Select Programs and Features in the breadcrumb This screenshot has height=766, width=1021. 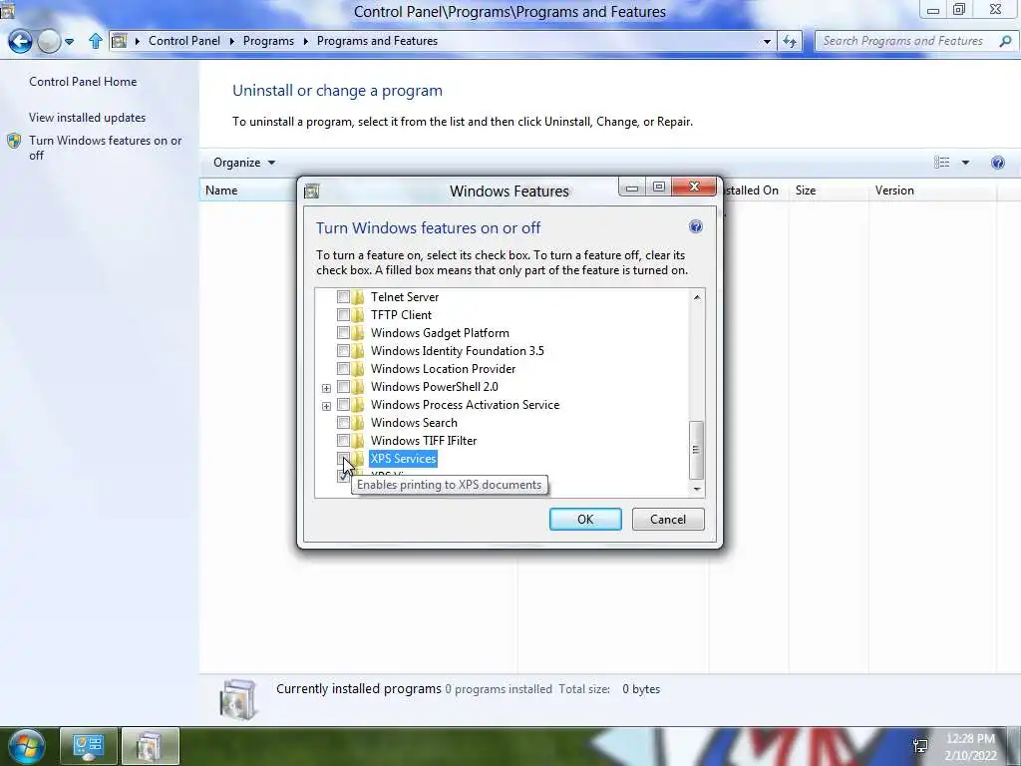pos(377,40)
